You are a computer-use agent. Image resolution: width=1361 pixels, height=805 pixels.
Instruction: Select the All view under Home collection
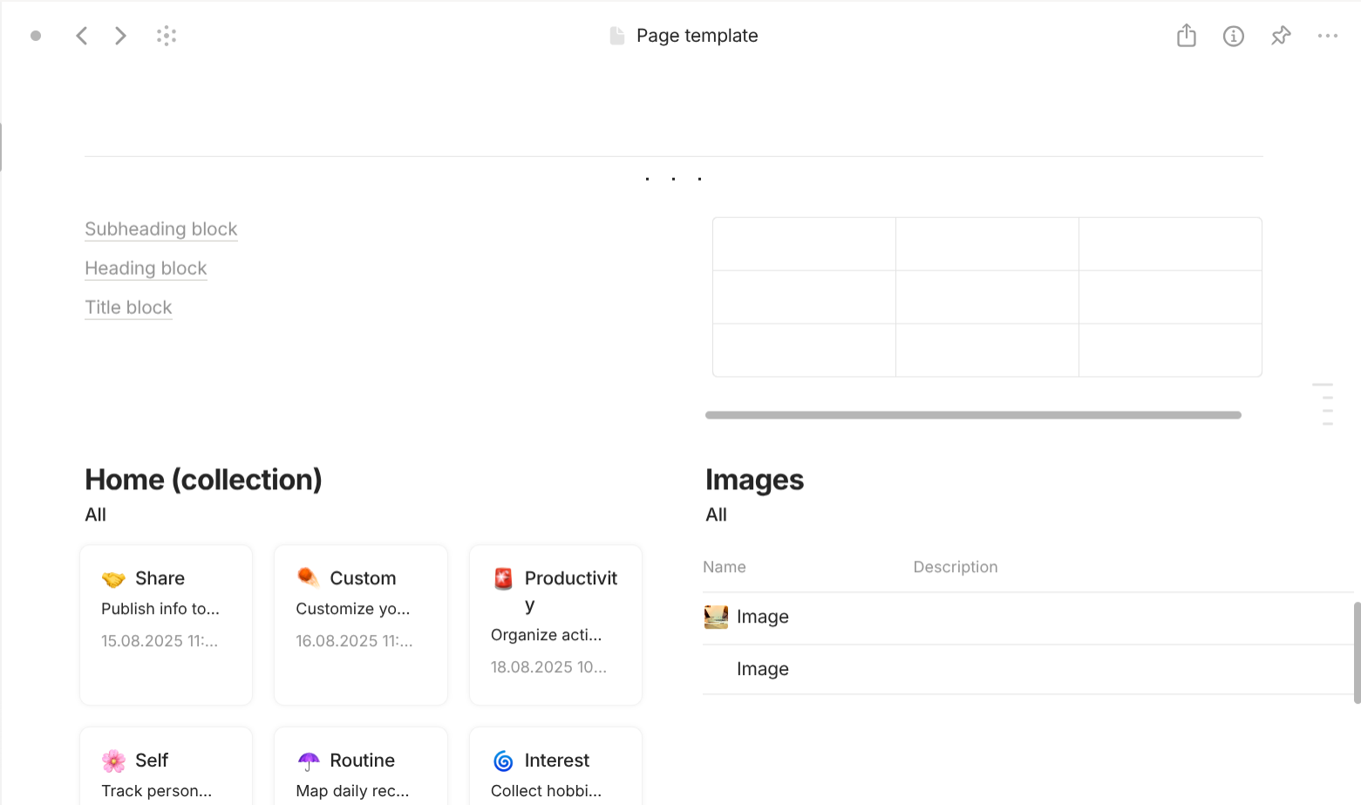pyautogui.click(x=96, y=515)
